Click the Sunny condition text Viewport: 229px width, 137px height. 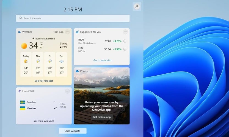64,44
